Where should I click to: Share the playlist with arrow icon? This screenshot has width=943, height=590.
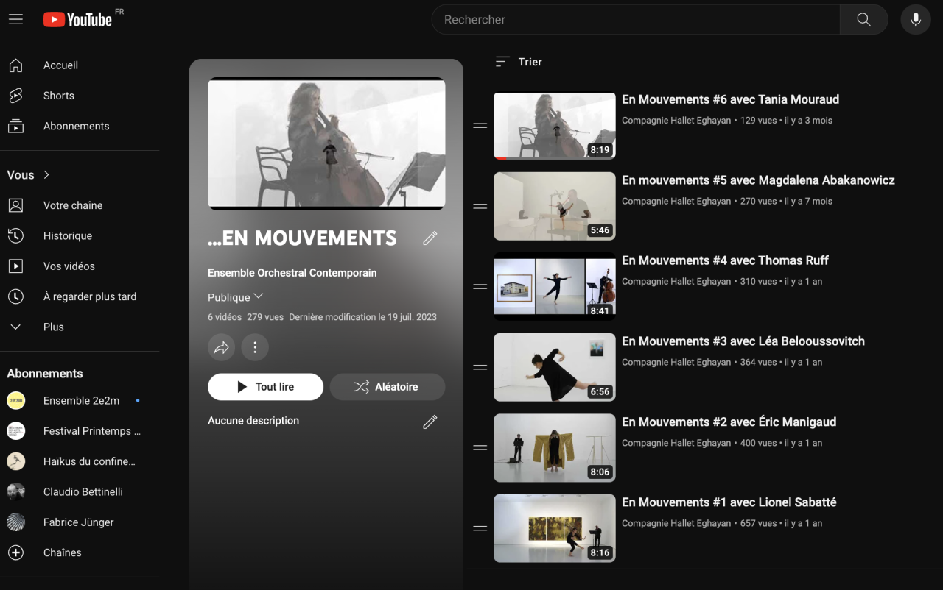pos(221,347)
